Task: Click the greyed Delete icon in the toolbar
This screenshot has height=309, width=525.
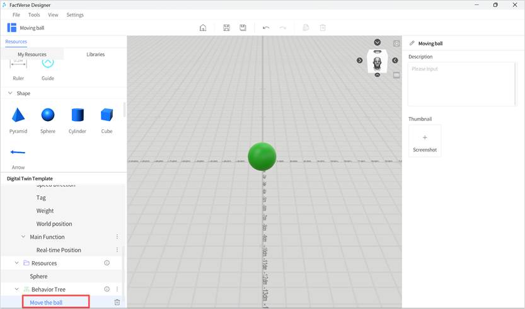Action: coord(323,28)
